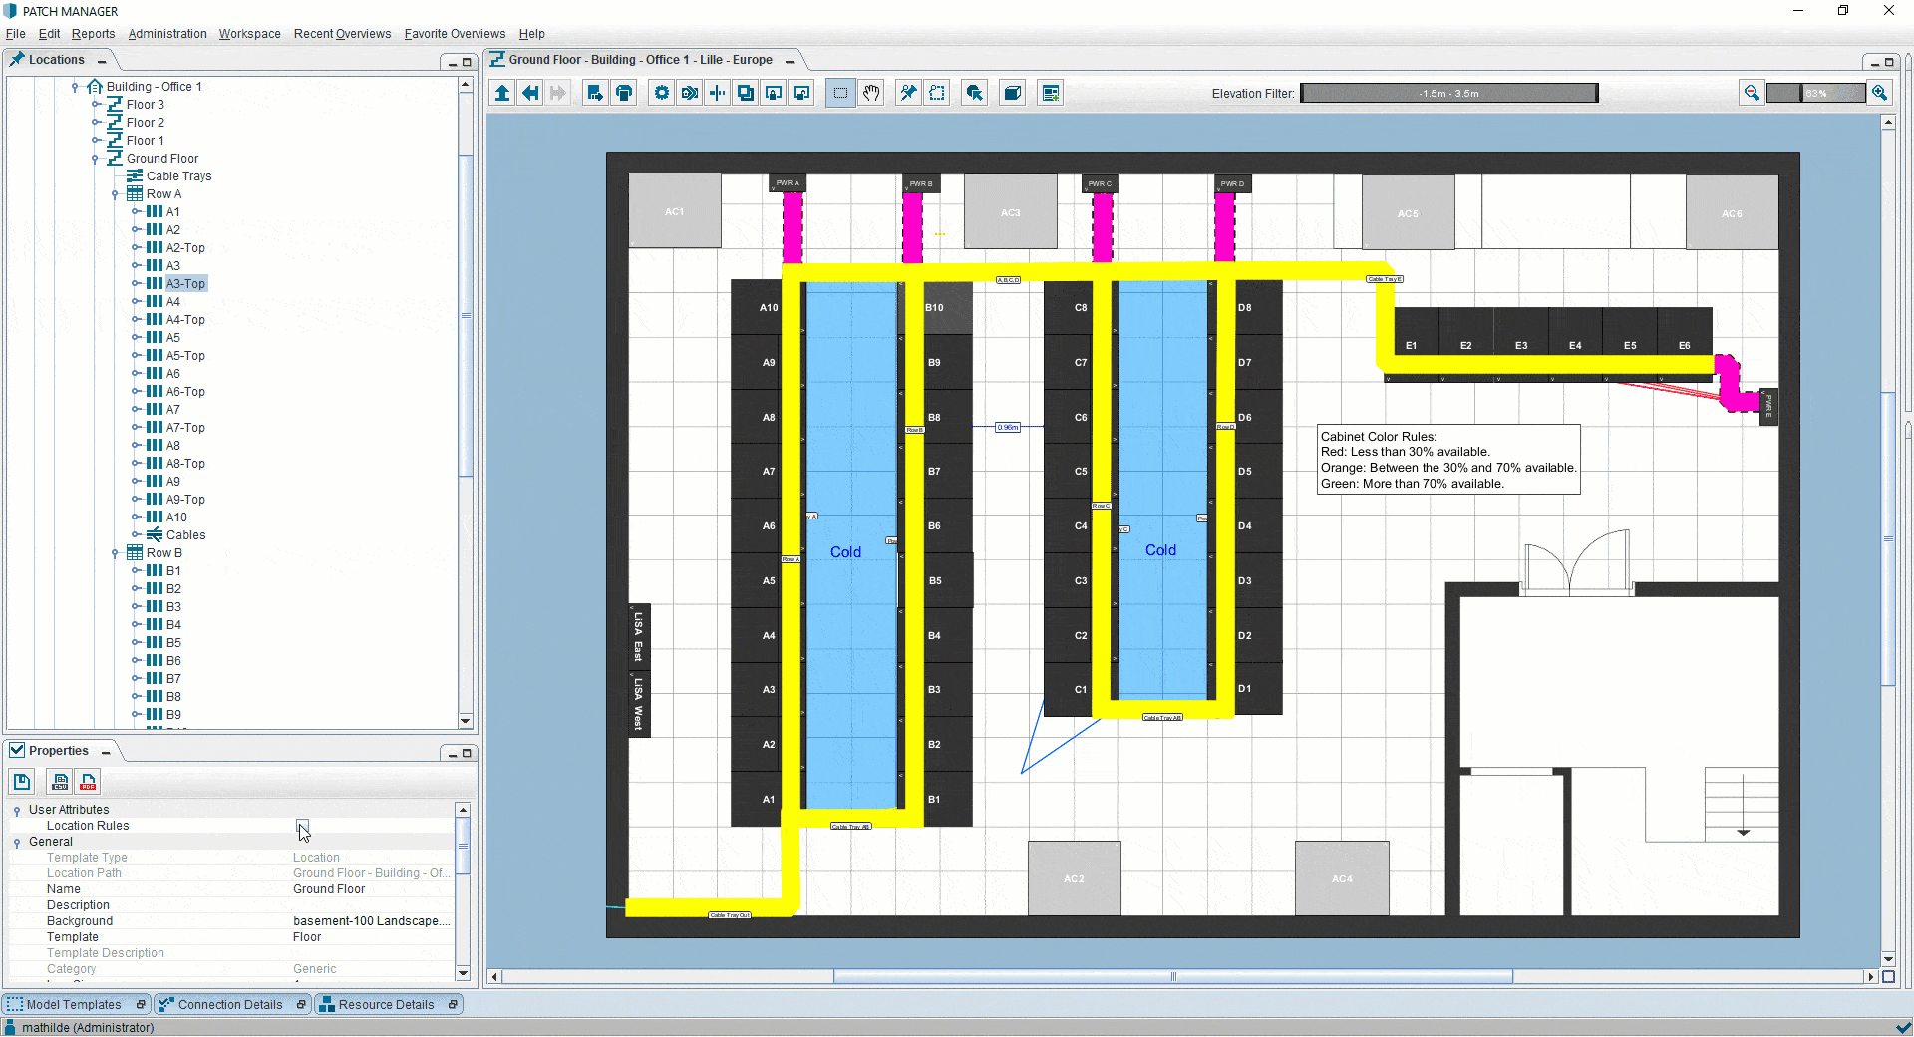The width and height of the screenshot is (1914, 1037).
Task: Collapse the User Attributes property group
Action: 17,811
